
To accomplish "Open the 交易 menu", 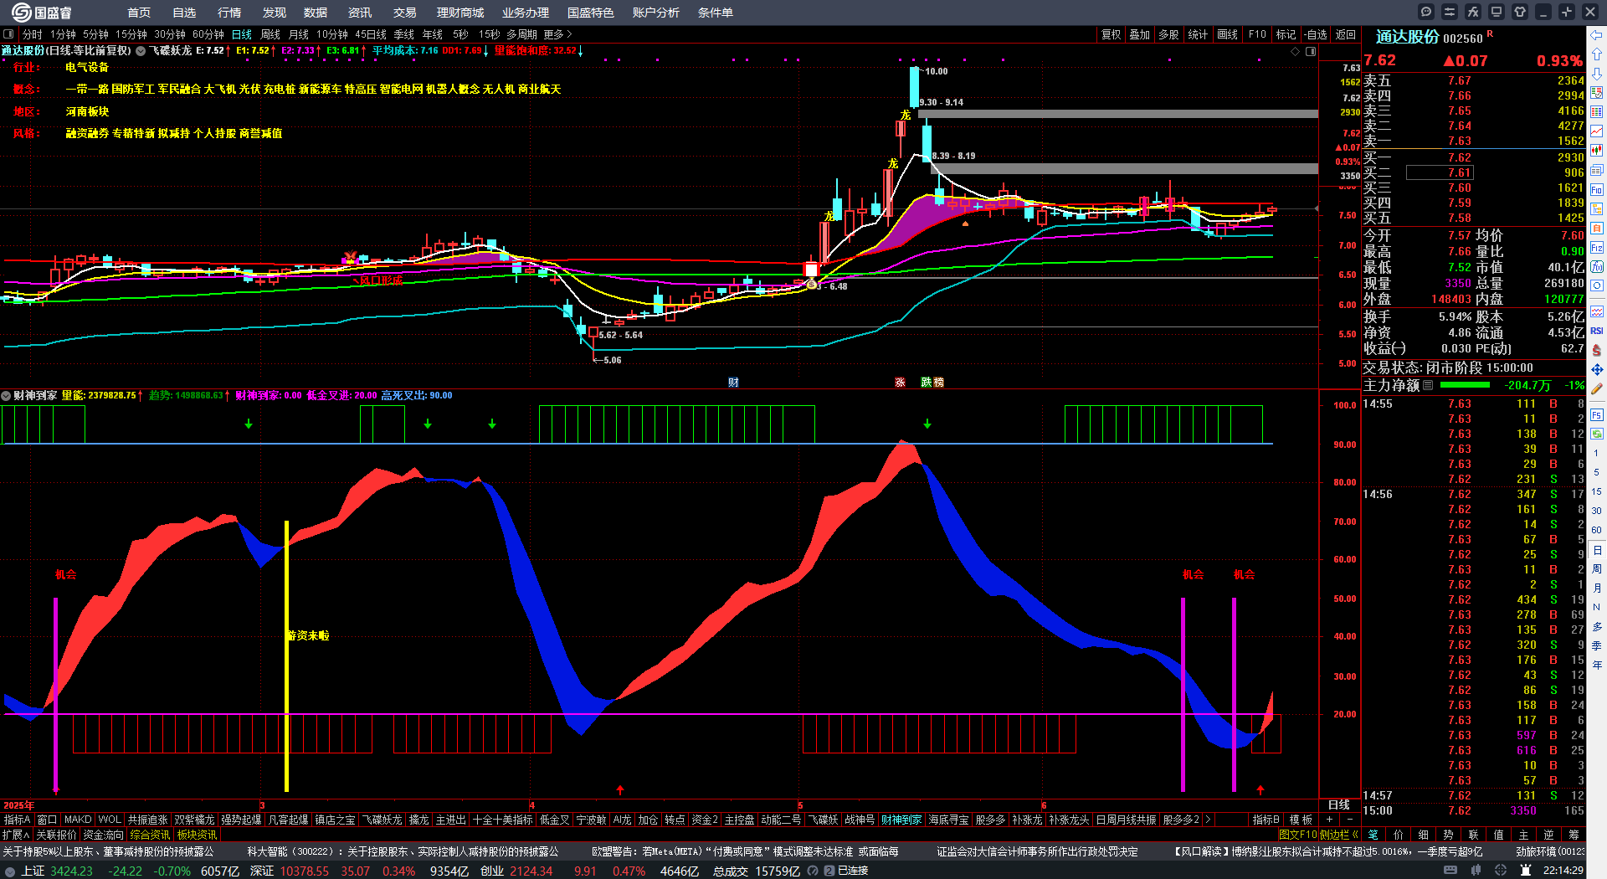I will (404, 13).
